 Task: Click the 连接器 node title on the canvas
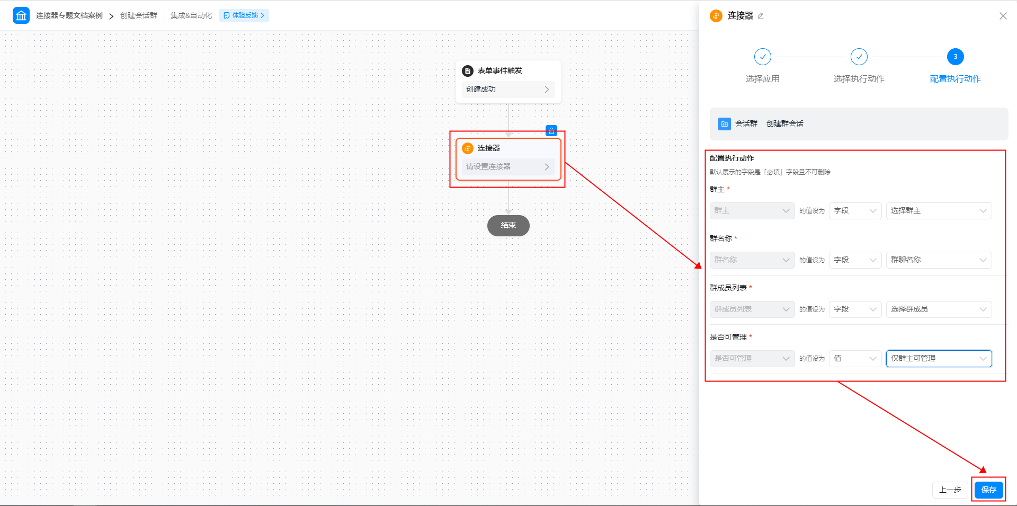coord(489,148)
